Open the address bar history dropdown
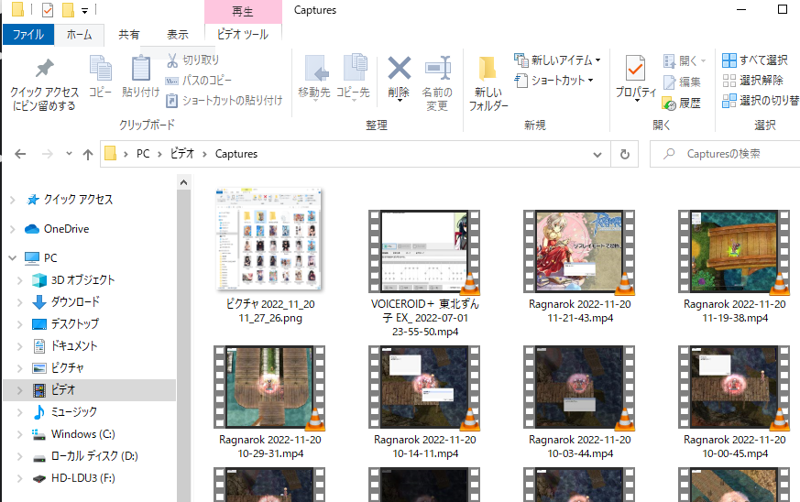Screen dimensions: 800x502 click(597, 154)
